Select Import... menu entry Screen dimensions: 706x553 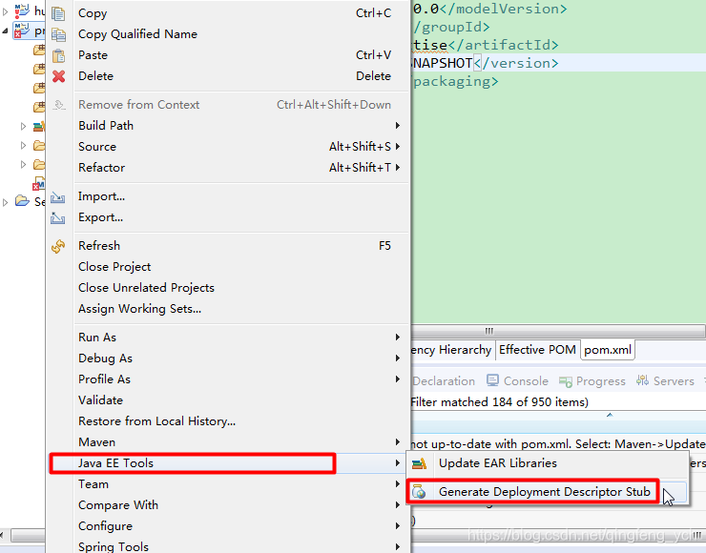(229, 196)
